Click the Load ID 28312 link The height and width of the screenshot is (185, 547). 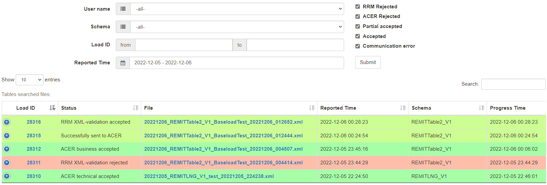pyautogui.click(x=34, y=149)
